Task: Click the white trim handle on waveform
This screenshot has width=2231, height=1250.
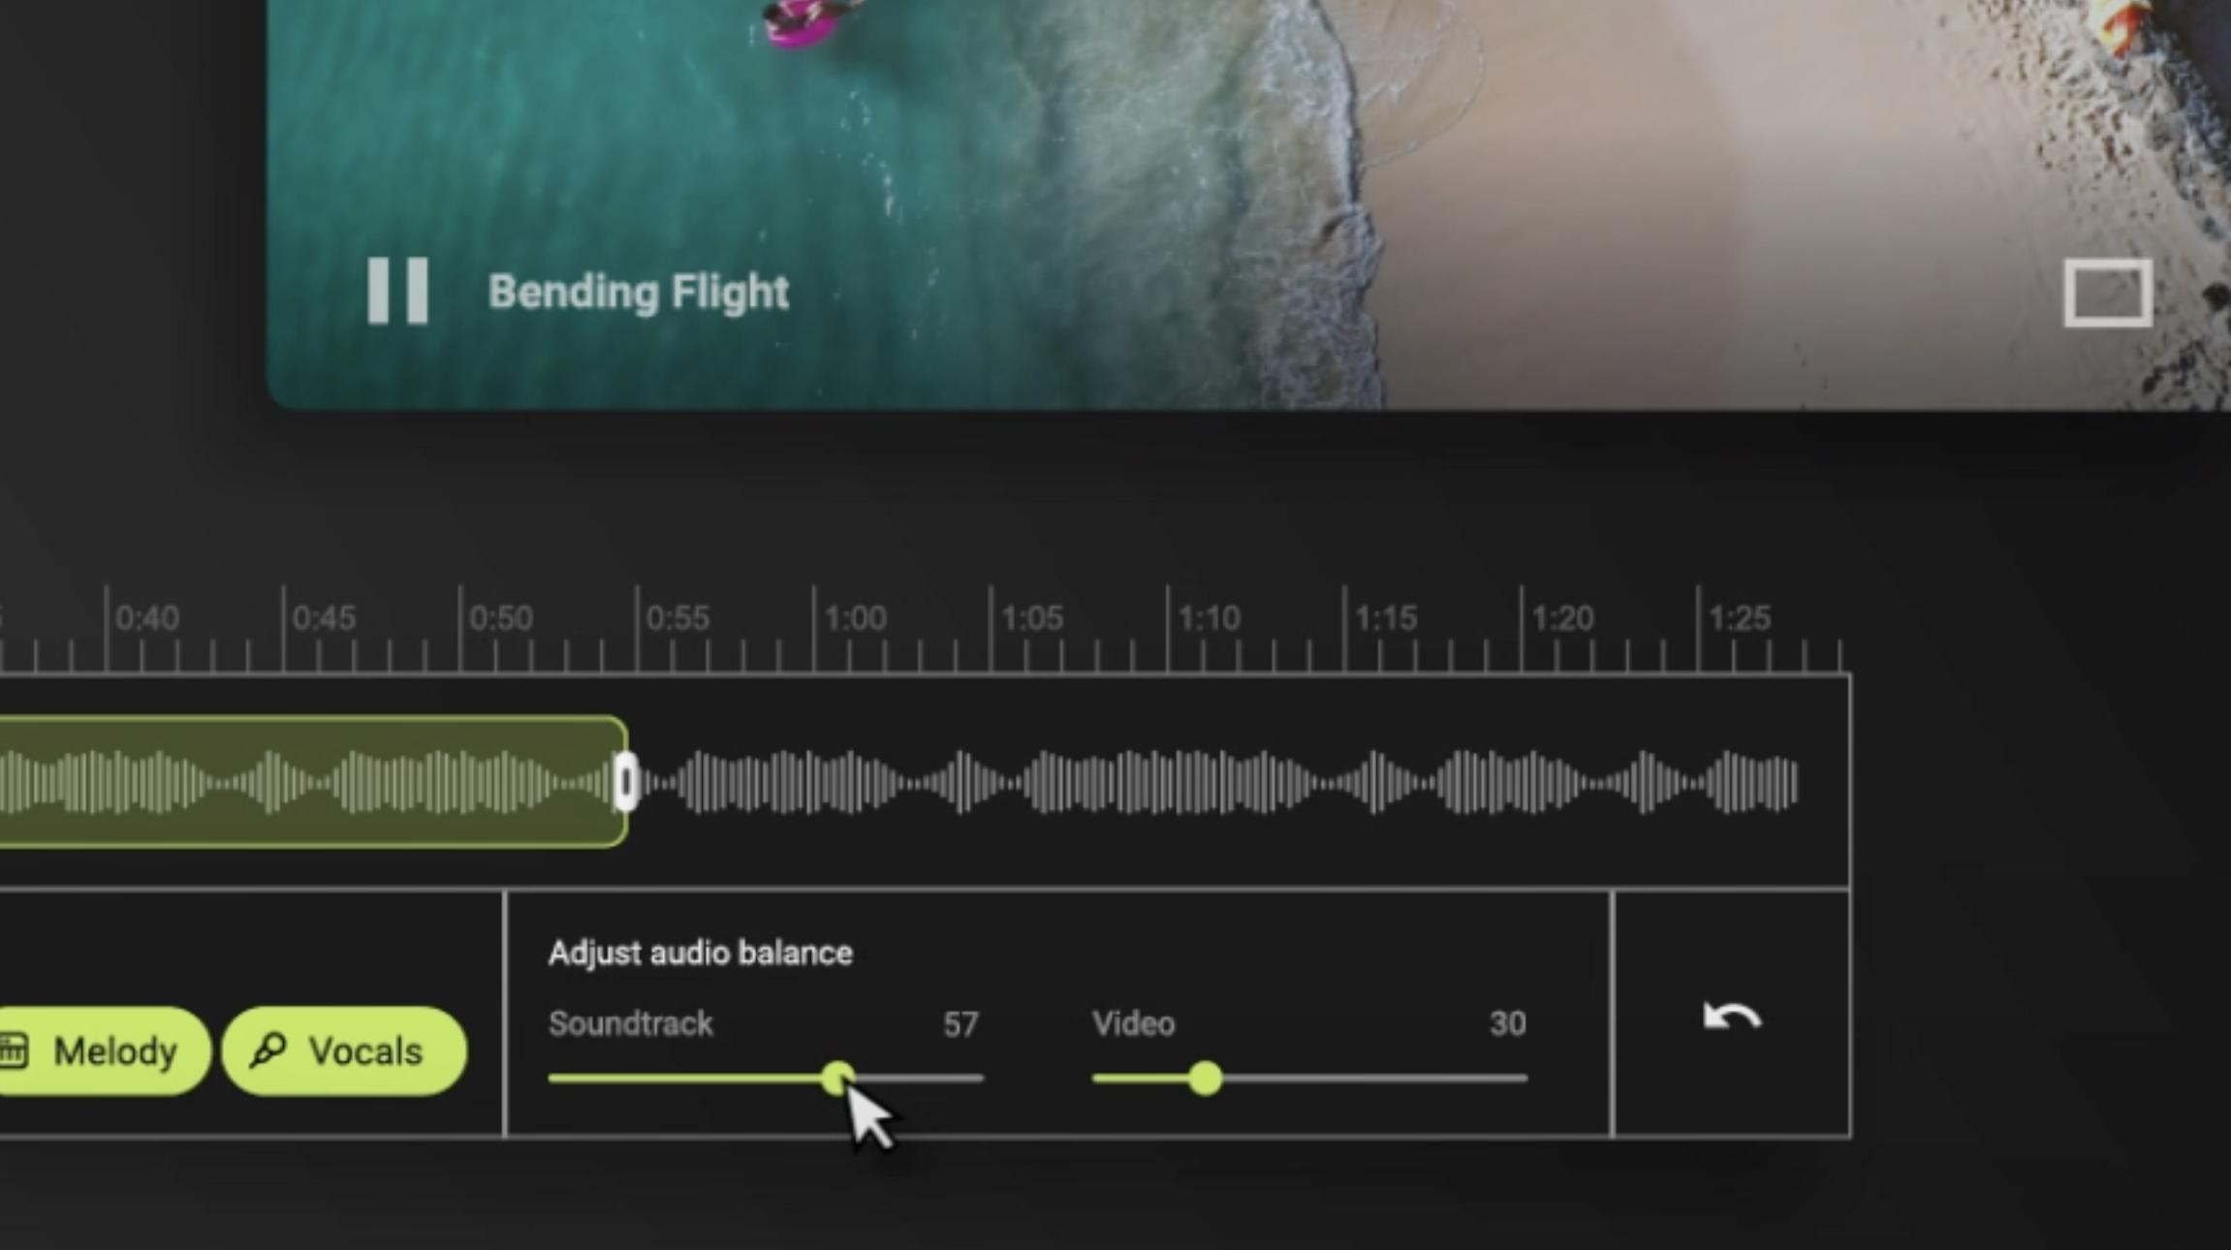Action: point(626,782)
